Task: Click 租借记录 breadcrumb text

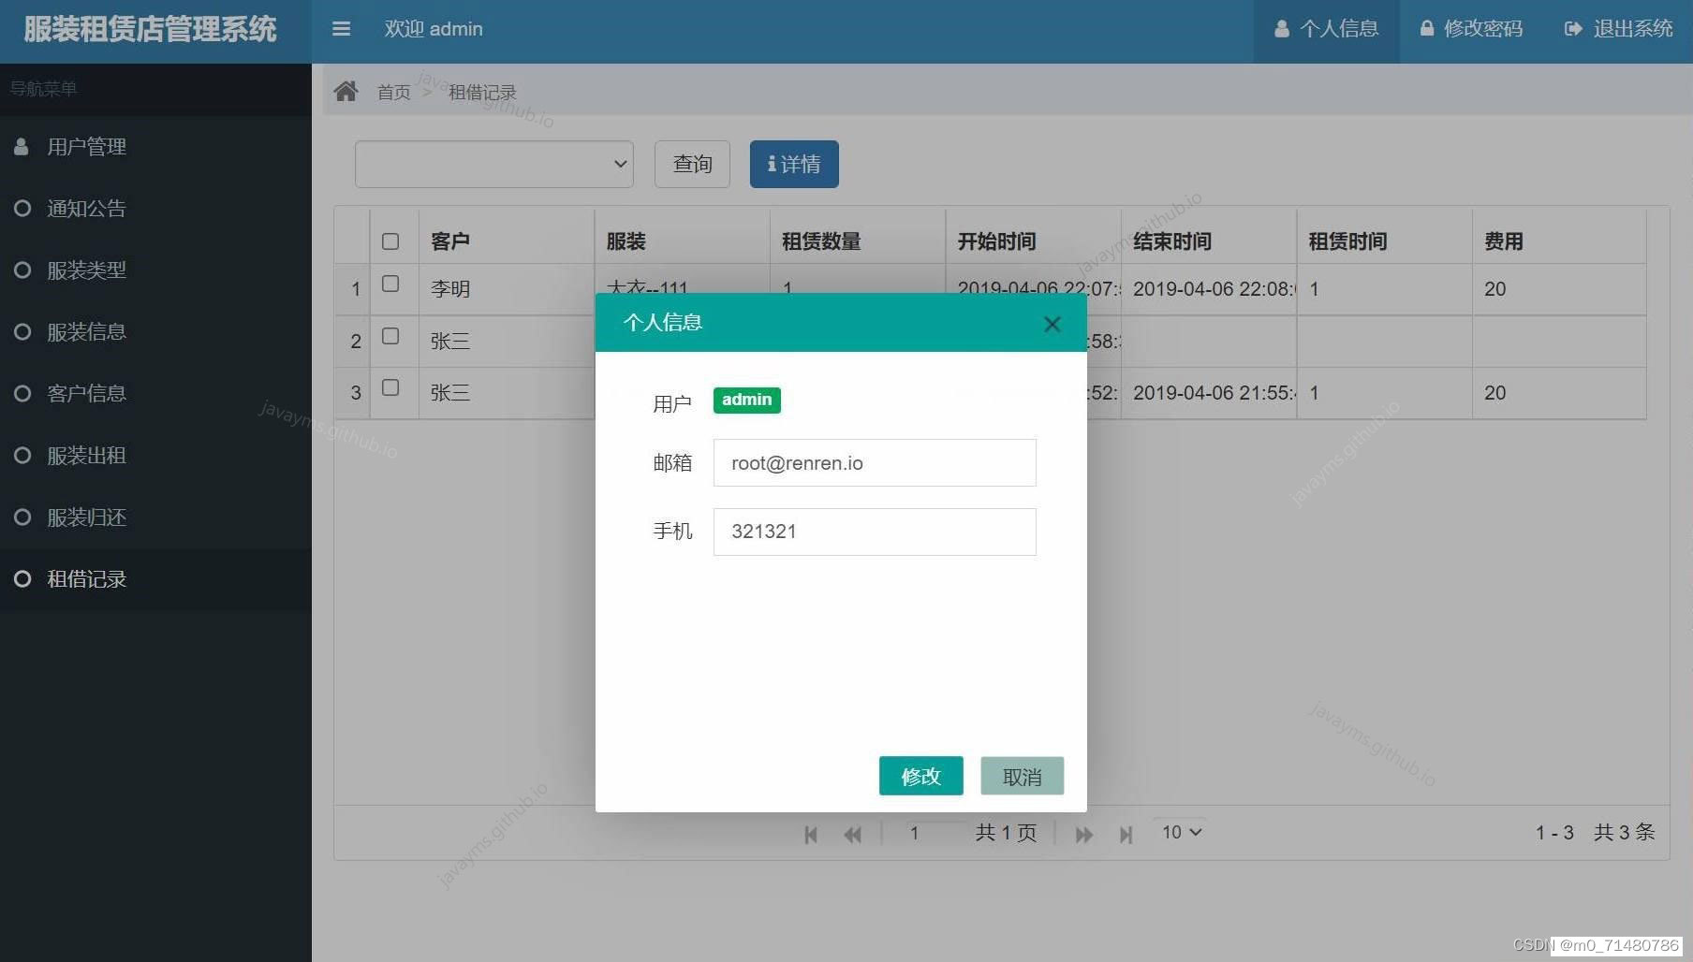Action: [482, 92]
